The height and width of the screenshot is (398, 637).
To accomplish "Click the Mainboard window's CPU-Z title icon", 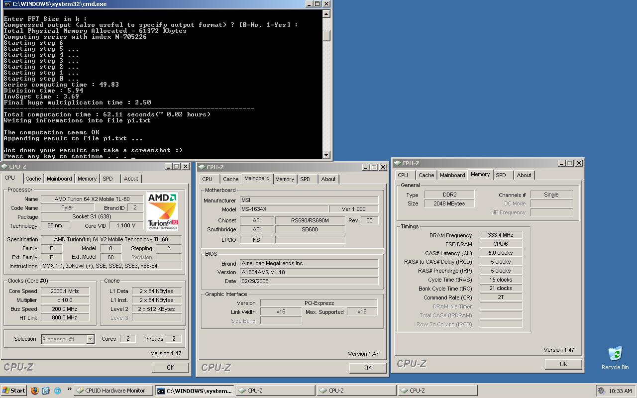I will coord(202,167).
